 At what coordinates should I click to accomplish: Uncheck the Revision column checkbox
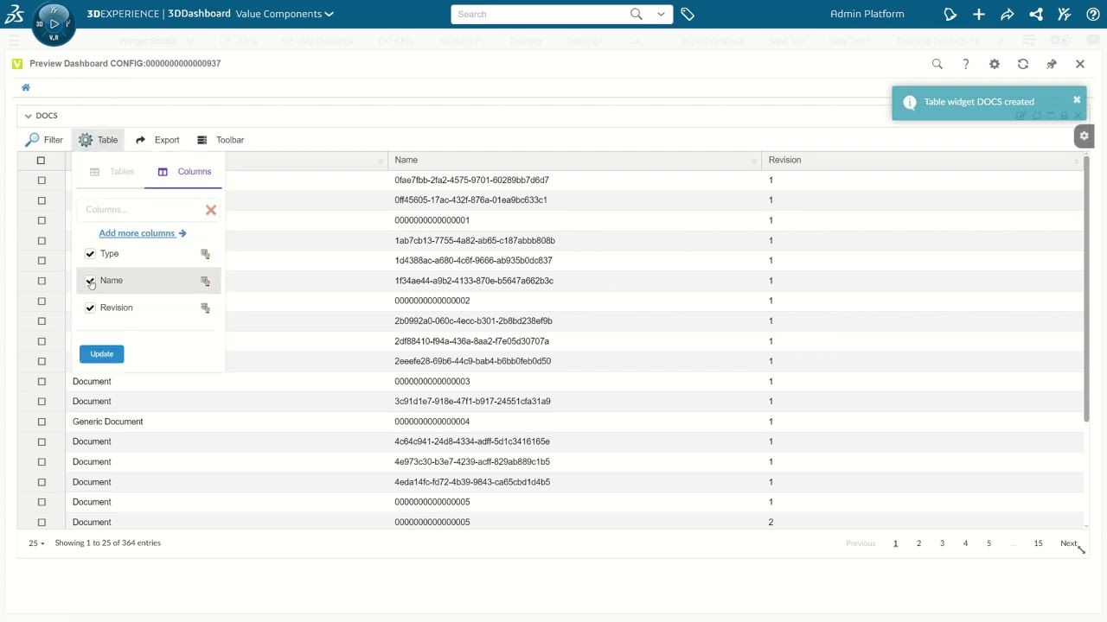pyautogui.click(x=90, y=308)
